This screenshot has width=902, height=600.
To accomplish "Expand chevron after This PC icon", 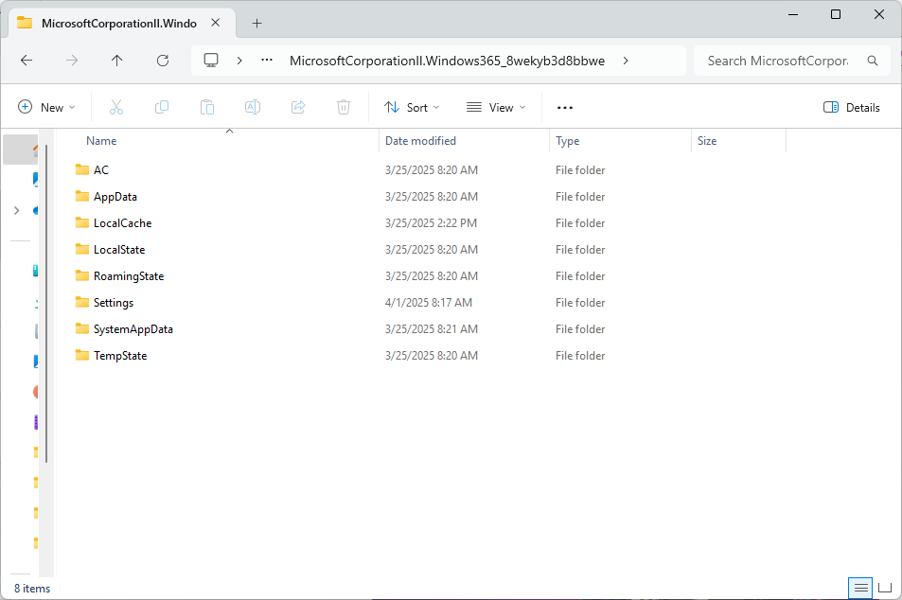I will click(239, 61).
